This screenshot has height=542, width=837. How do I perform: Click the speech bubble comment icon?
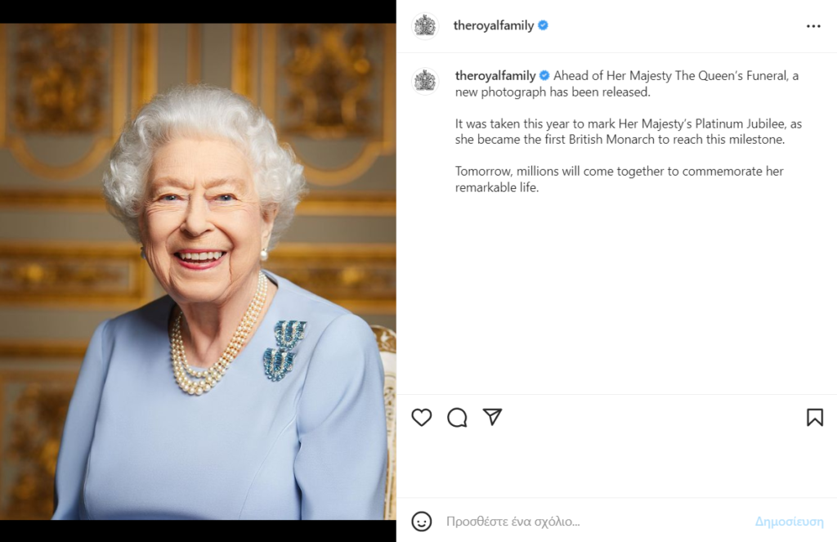click(x=457, y=418)
